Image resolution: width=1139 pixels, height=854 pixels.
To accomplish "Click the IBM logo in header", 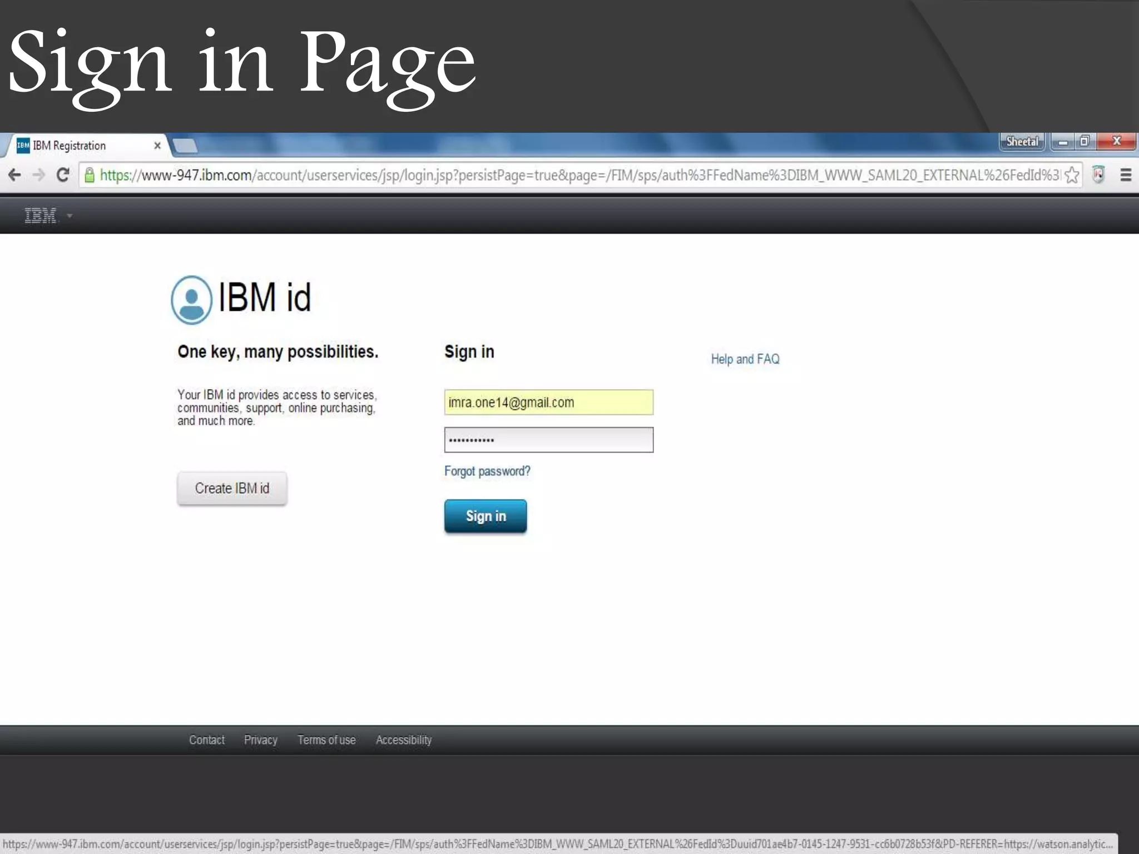I will (41, 215).
